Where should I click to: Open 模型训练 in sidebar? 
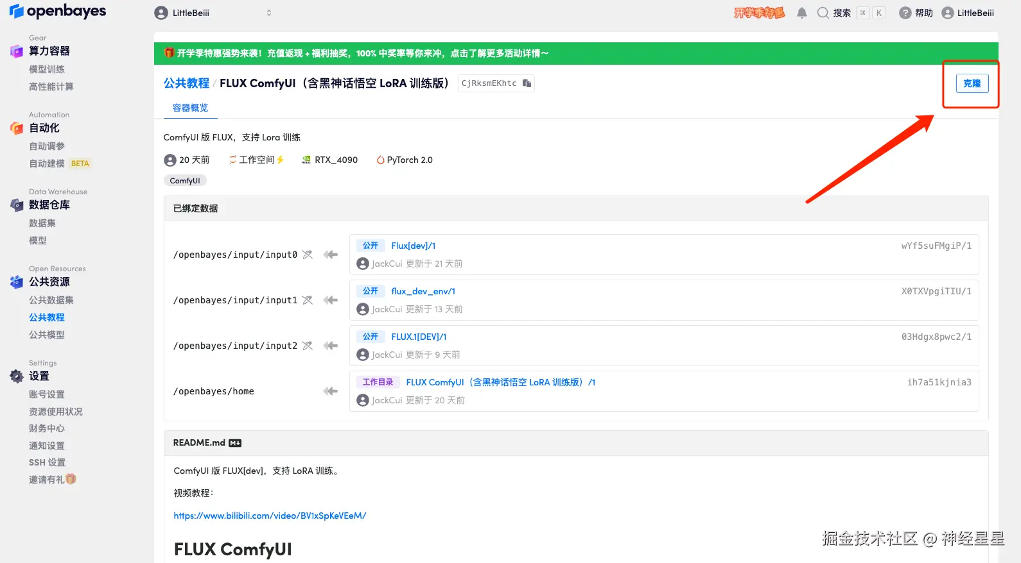47,69
